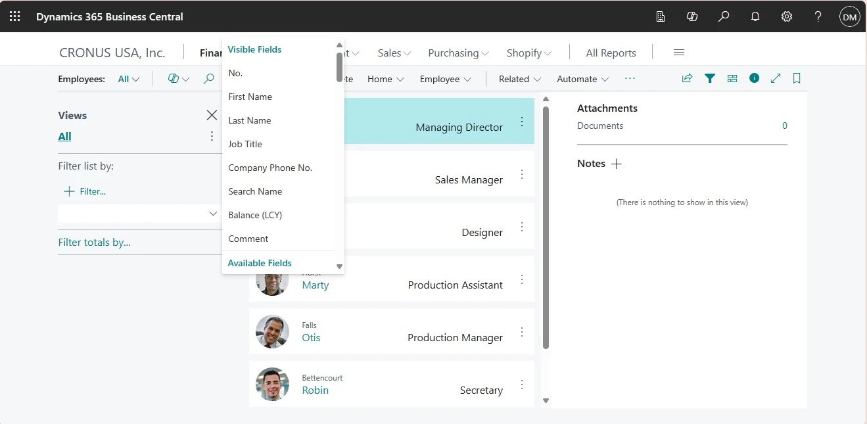The image size is (867, 424).
Task: Open the Copilot dropdown in the Employees toolbar
Action: coord(178,79)
